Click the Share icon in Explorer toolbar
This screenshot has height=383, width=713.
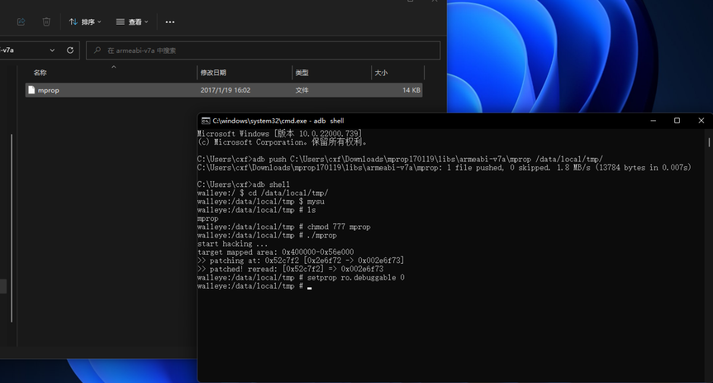click(21, 22)
